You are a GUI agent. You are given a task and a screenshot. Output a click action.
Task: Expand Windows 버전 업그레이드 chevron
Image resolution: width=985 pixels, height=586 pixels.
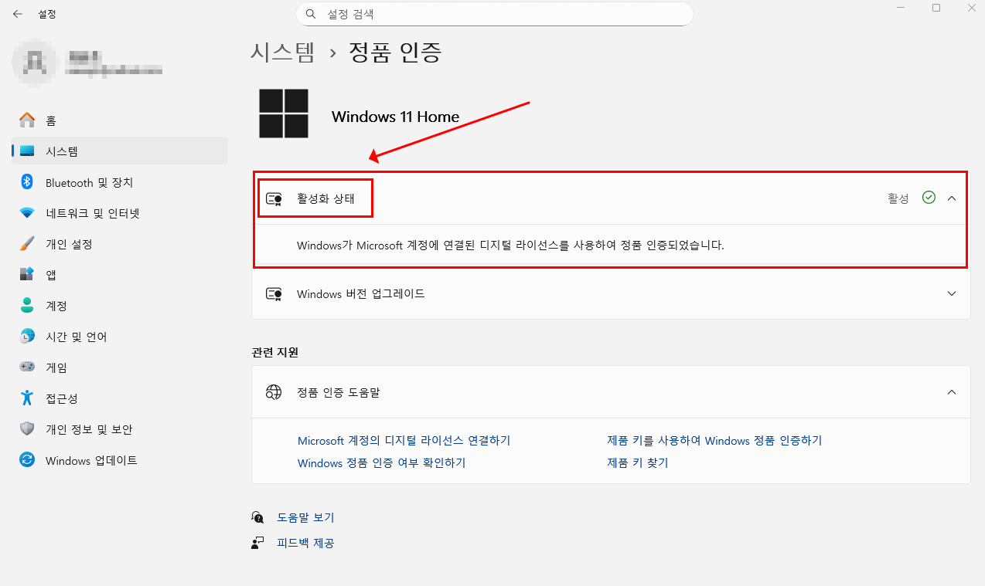(952, 294)
